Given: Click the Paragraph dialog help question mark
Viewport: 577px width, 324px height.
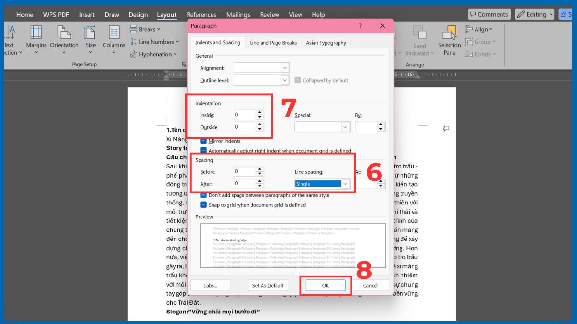Looking at the screenshot, I should [360, 26].
